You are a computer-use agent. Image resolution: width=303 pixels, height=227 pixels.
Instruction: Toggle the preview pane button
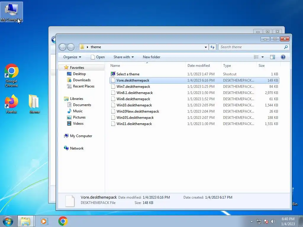pyautogui.click(x=273, y=57)
